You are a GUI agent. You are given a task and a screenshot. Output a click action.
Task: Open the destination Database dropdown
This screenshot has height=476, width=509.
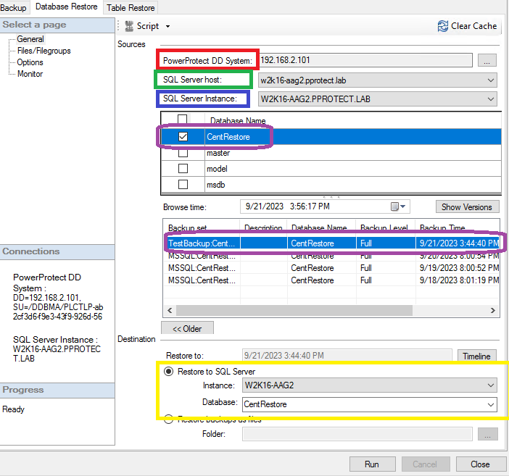491,404
